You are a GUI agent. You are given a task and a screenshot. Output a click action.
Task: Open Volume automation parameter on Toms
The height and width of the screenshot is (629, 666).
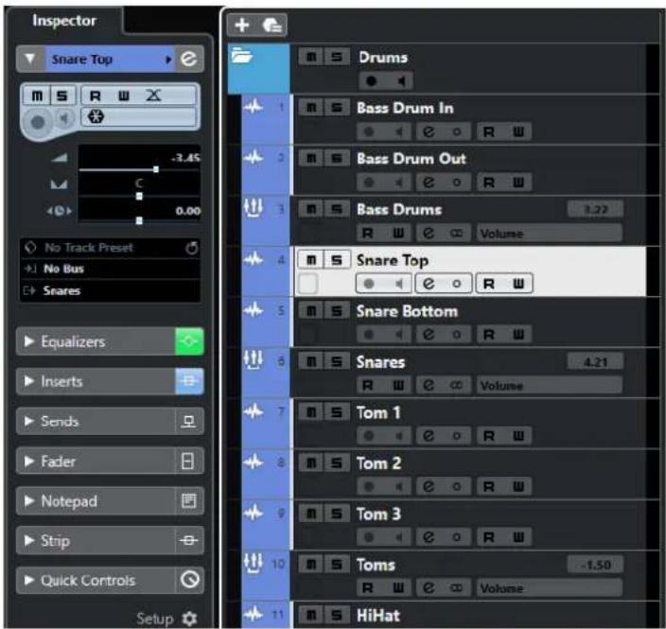click(550, 588)
